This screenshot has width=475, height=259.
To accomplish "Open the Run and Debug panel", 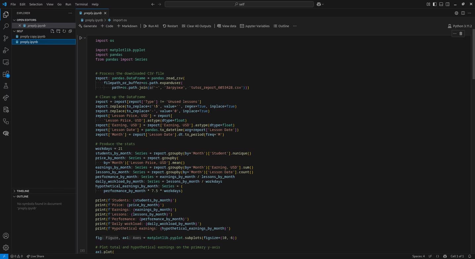I will [6, 50].
